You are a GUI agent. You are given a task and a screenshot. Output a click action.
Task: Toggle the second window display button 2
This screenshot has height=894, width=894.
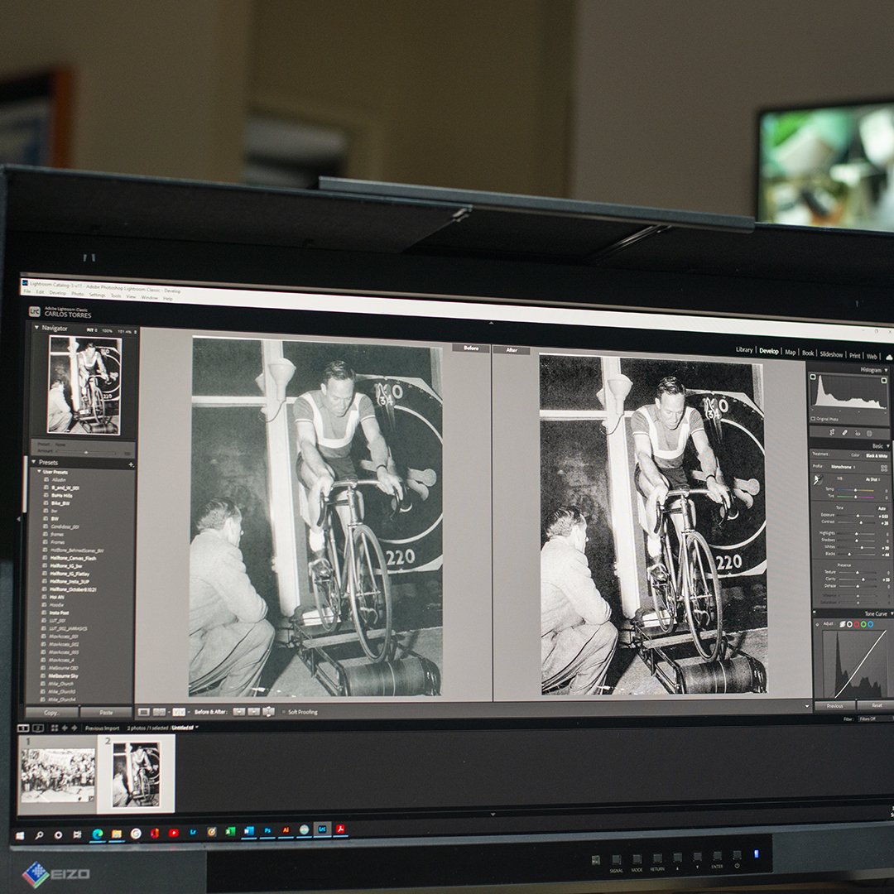click(37, 728)
